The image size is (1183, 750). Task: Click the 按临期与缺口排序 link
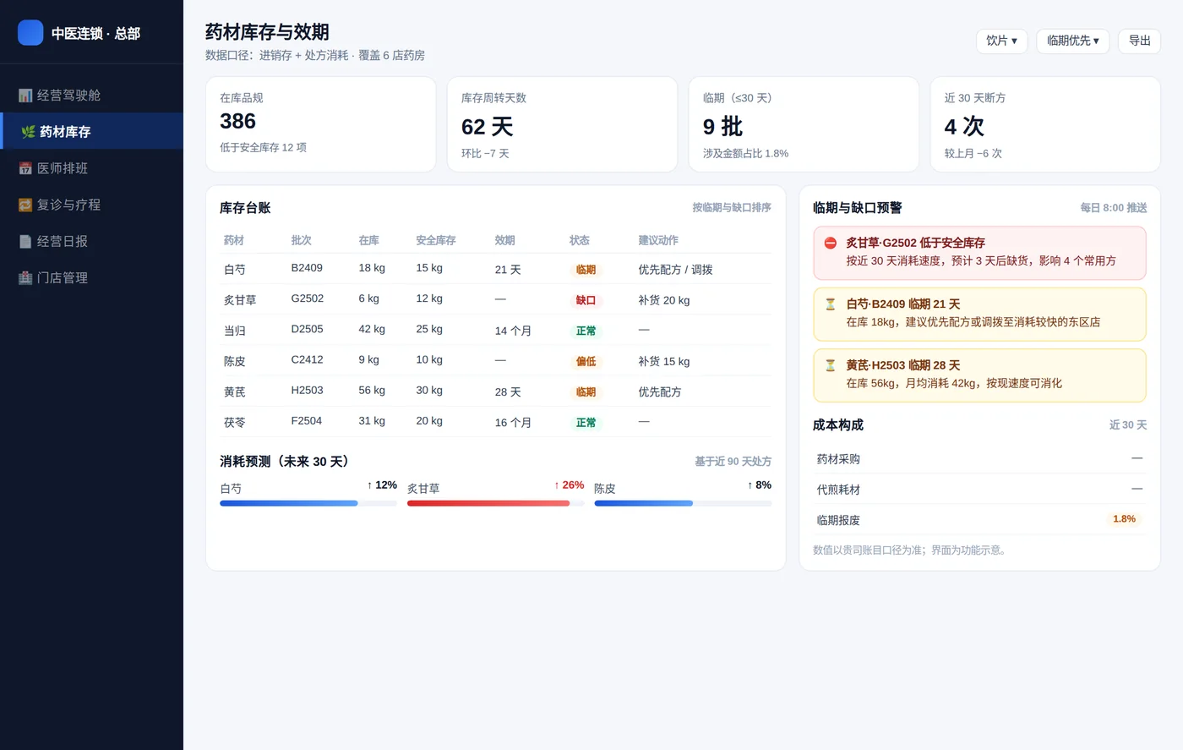tap(732, 208)
